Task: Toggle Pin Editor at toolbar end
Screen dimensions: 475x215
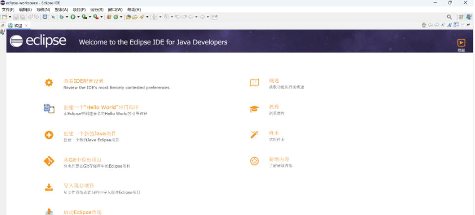Action: click(215, 17)
